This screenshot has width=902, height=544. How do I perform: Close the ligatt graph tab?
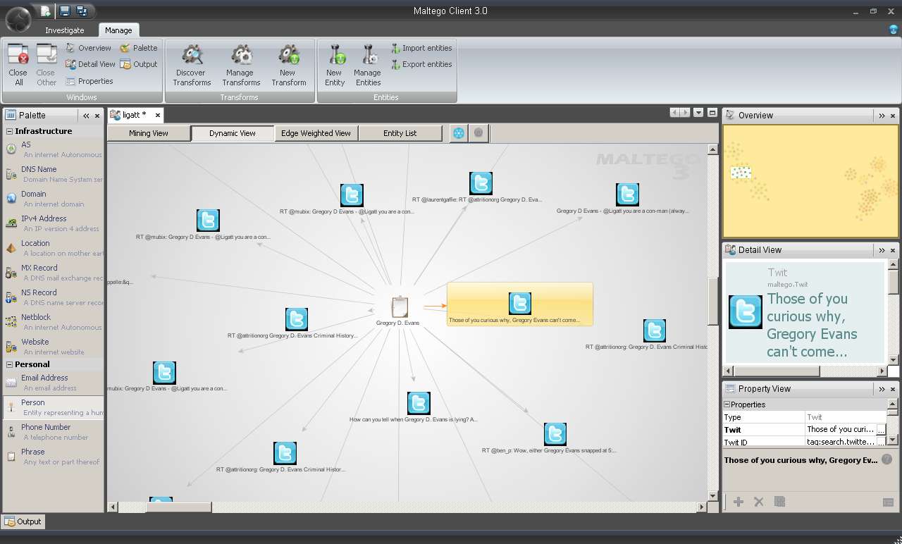coord(158,115)
